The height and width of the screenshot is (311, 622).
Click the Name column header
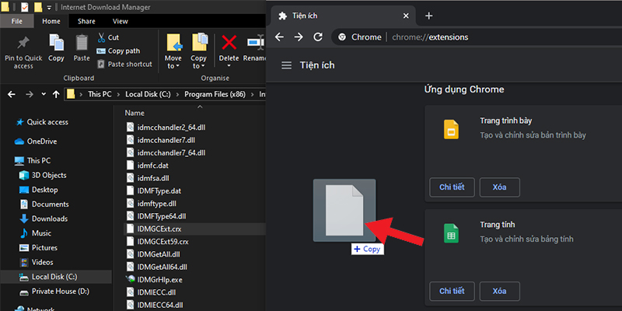[x=135, y=113]
